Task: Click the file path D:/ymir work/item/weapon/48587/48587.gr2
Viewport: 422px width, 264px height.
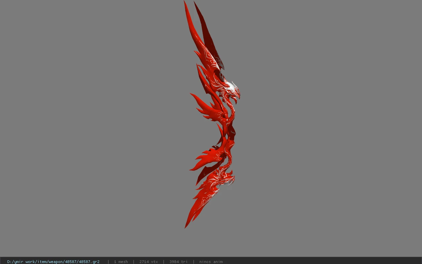Action: coord(53,262)
